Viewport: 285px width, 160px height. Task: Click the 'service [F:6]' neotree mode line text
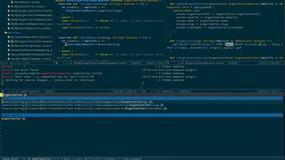tap(20, 63)
